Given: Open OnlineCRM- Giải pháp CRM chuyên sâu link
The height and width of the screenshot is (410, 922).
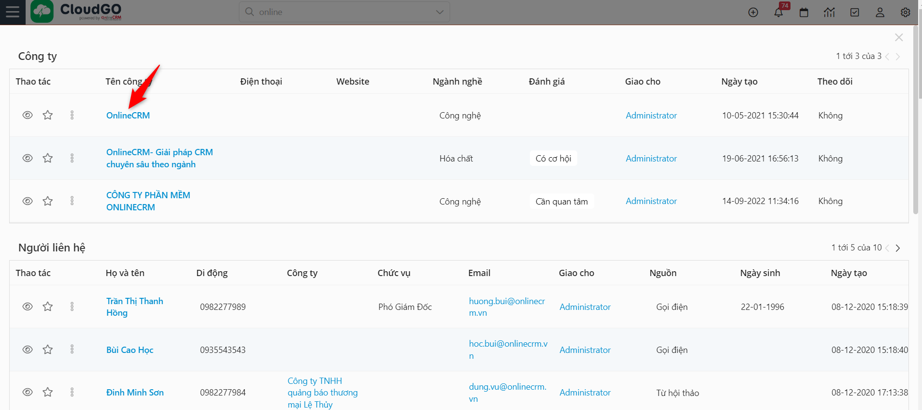Looking at the screenshot, I should [x=160, y=158].
